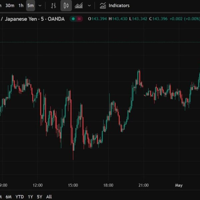Click the red approximate-data status icon
The width and height of the screenshot is (200, 200).
point(79,19)
